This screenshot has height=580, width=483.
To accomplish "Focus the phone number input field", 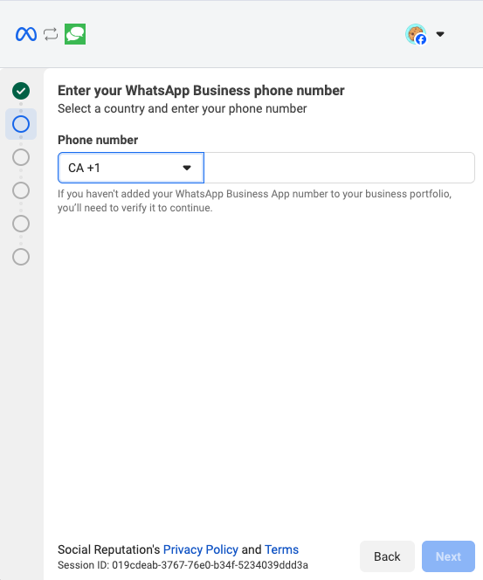I will click(x=339, y=168).
